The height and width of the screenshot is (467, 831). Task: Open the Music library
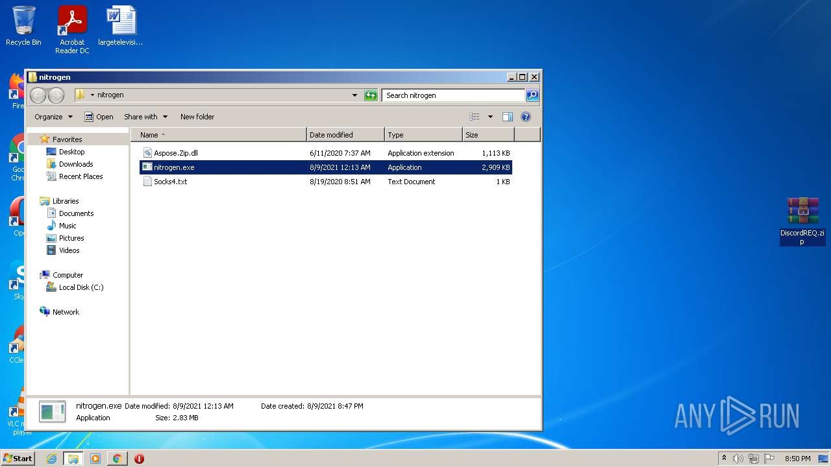[x=68, y=226]
